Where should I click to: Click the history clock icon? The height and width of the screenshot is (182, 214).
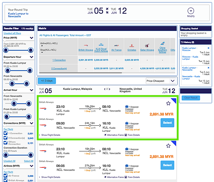click(182, 42)
